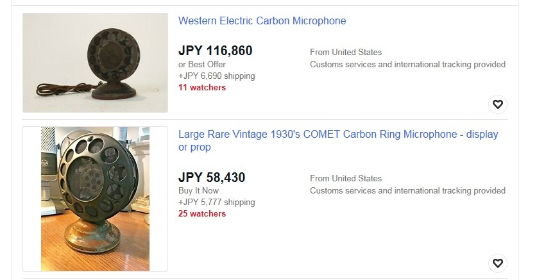The image size is (546, 280).
Task: View the COMET ring microphone thumbnail photo
Action: [95, 199]
